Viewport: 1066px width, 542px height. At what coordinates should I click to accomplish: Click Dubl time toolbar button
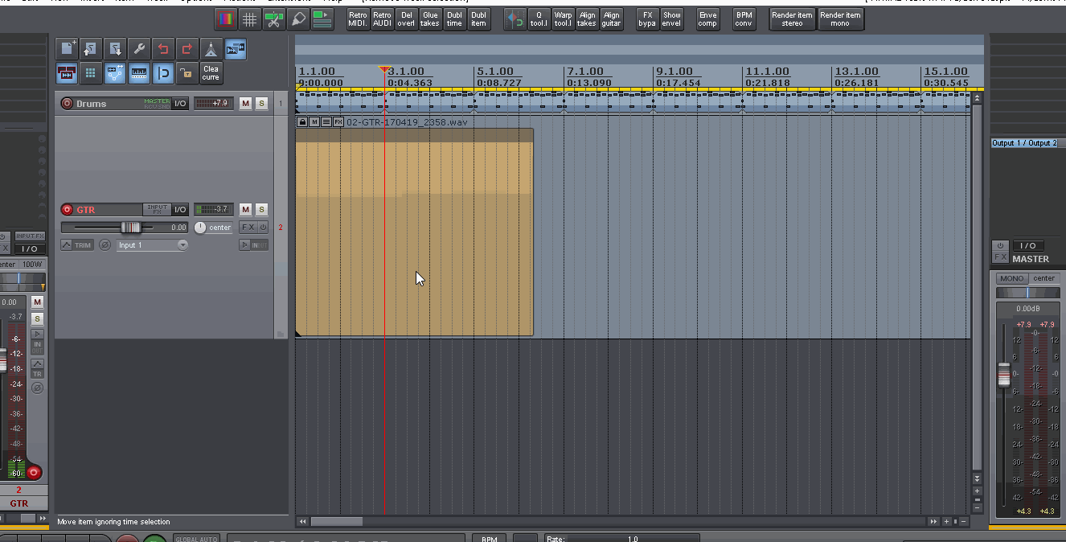coord(454,19)
